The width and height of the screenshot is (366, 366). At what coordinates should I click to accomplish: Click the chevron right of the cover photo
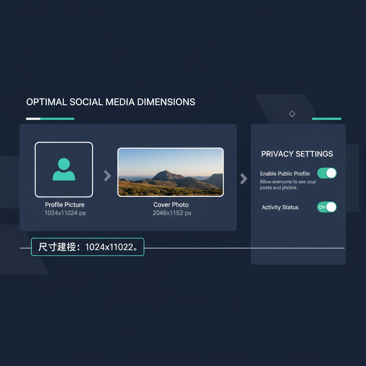pyautogui.click(x=243, y=179)
